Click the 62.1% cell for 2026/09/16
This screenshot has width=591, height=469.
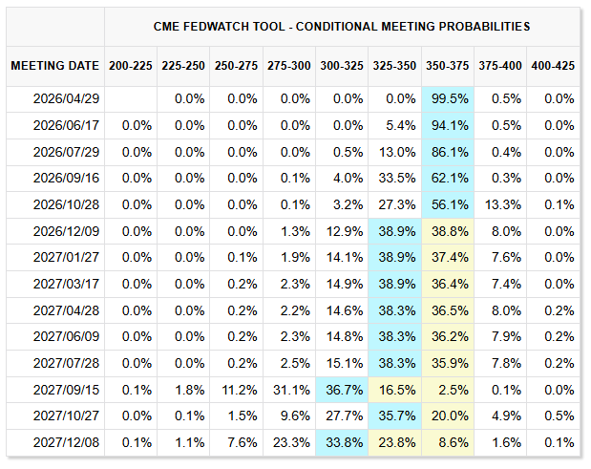[x=446, y=179]
